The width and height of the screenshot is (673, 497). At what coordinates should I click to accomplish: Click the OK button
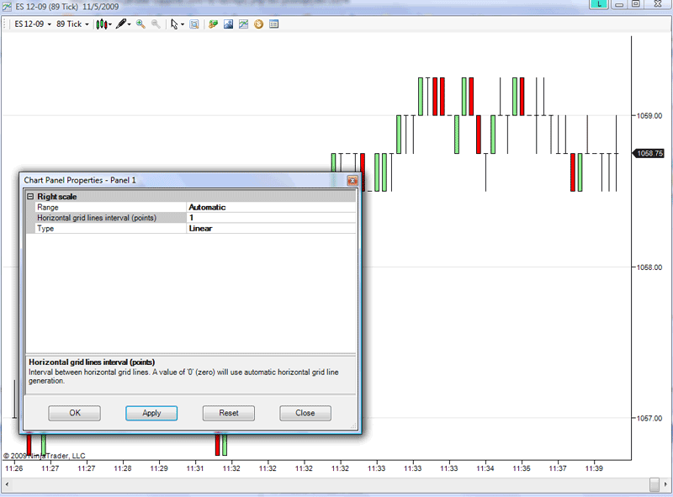[75, 413]
